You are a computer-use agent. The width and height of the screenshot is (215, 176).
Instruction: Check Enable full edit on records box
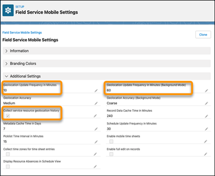[x=111, y=154]
